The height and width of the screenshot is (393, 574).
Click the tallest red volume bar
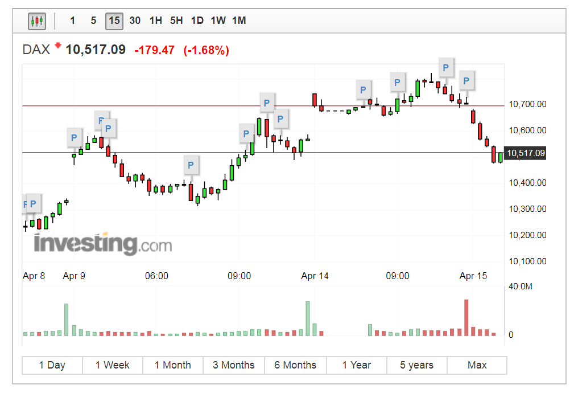coord(466,317)
